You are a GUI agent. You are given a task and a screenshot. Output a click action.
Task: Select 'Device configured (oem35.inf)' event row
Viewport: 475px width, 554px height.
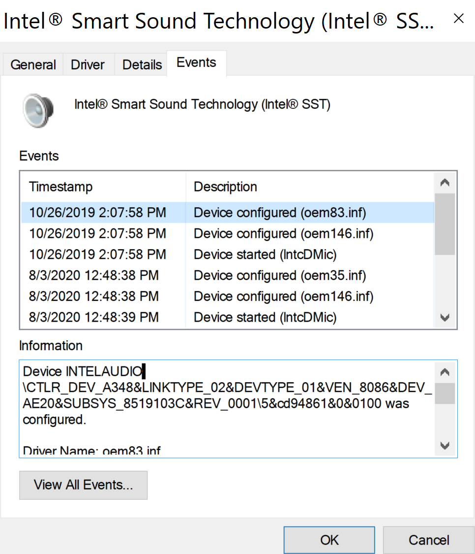tap(228, 275)
